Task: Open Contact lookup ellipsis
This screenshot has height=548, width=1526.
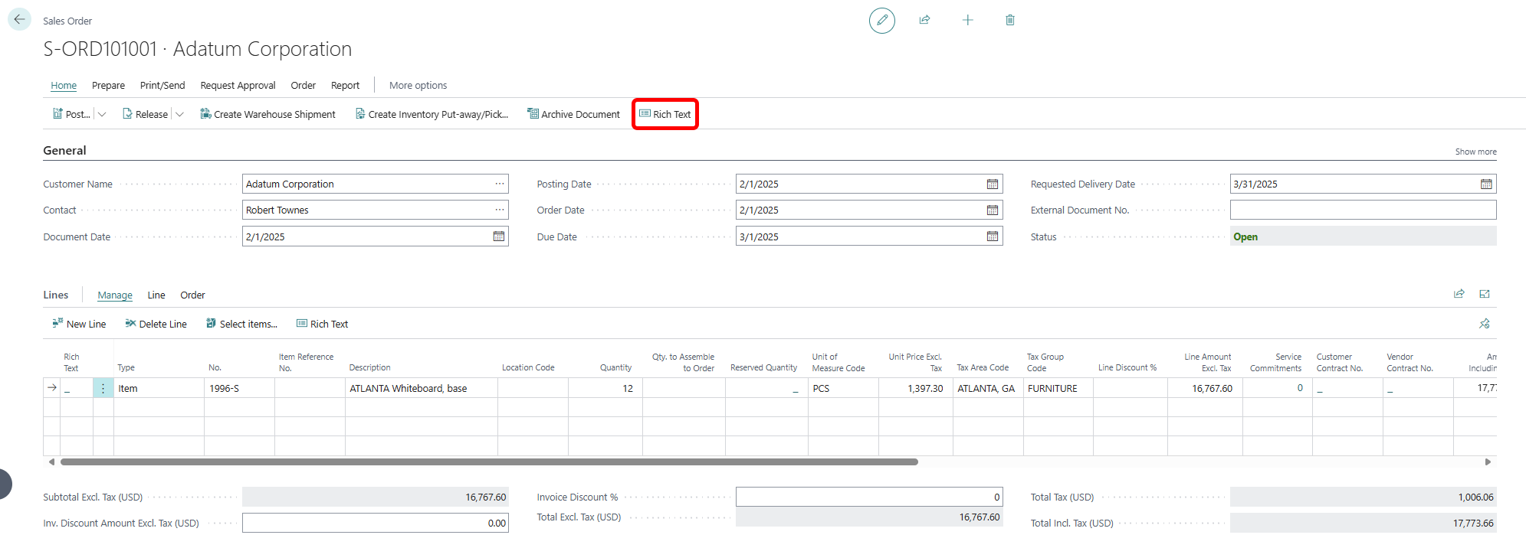Action: pyautogui.click(x=500, y=210)
